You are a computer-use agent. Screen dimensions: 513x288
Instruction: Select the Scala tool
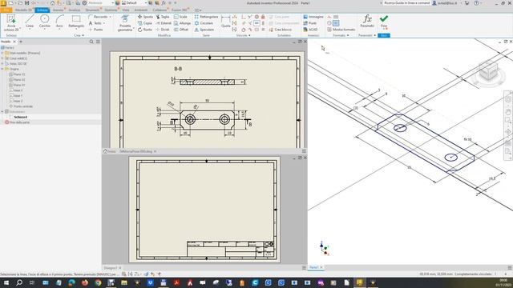coord(180,17)
